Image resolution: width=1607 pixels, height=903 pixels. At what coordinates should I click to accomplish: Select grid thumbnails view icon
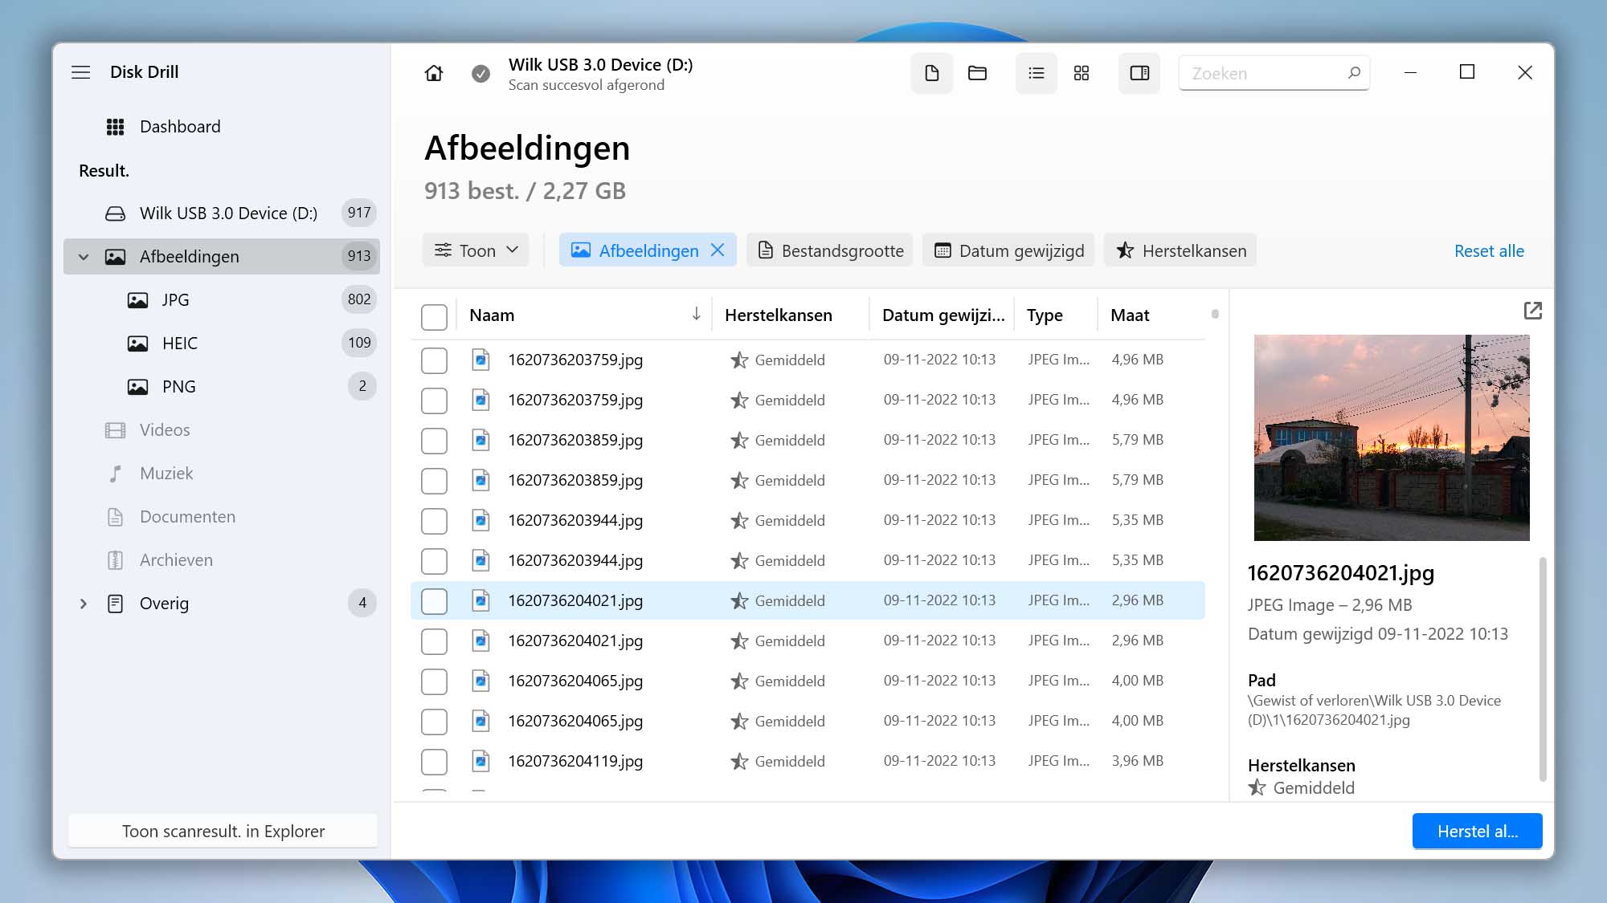tap(1082, 73)
